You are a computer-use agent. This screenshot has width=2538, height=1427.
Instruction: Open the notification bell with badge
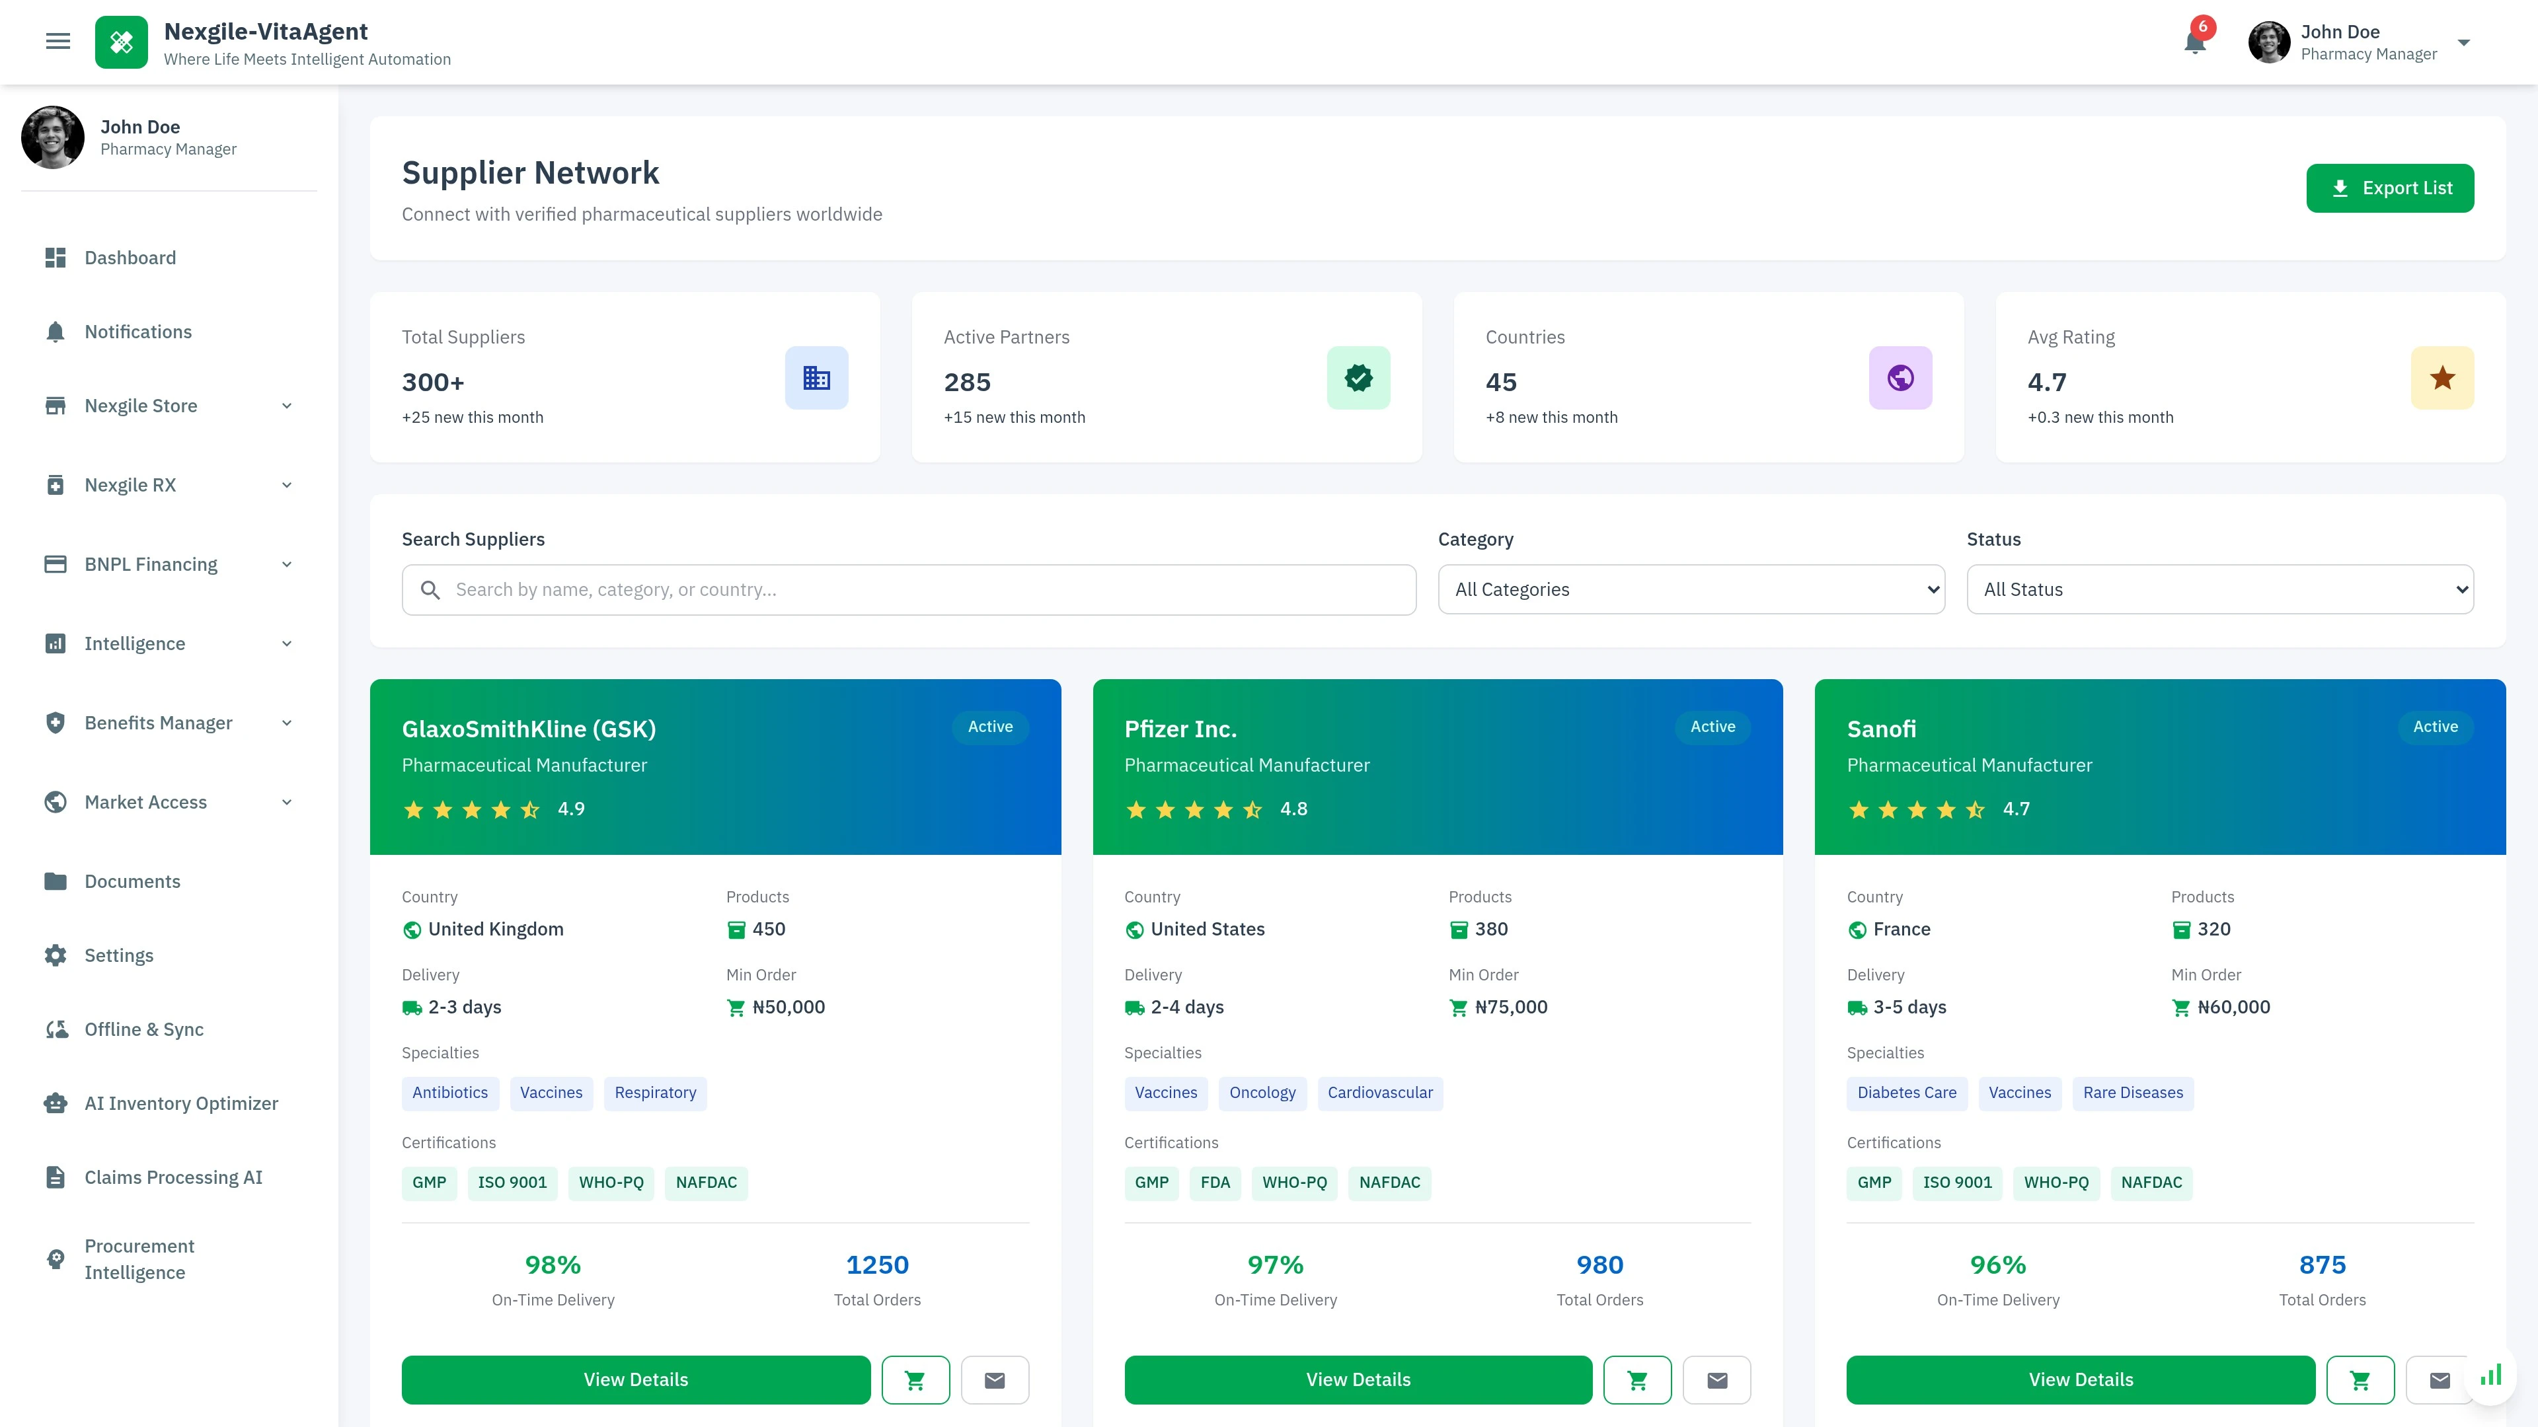[x=2195, y=42]
